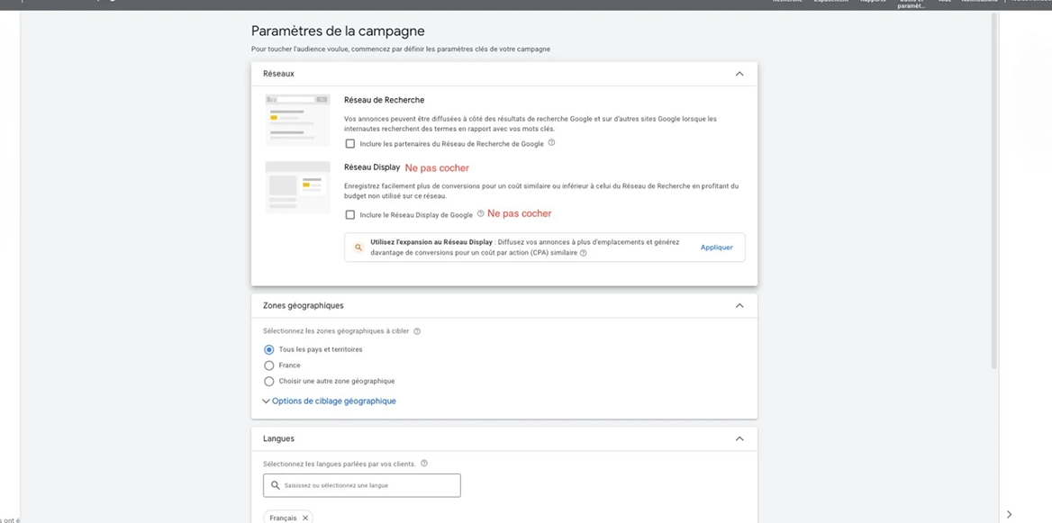Image resolution: width=1052 pixels, height=523 pixels.
Task: Open help icon beside Réseau Display checkbox
Action: coord(480,214)
